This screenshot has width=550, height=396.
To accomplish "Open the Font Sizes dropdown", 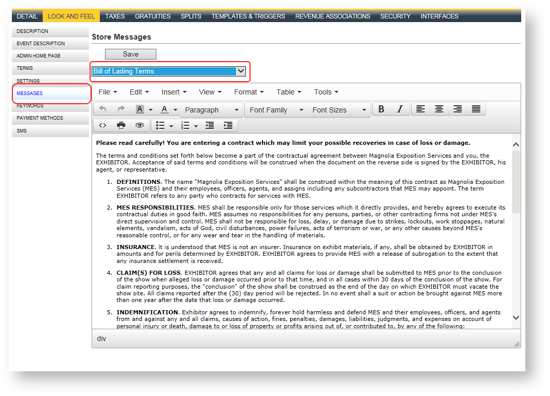I will coord(339,110).
